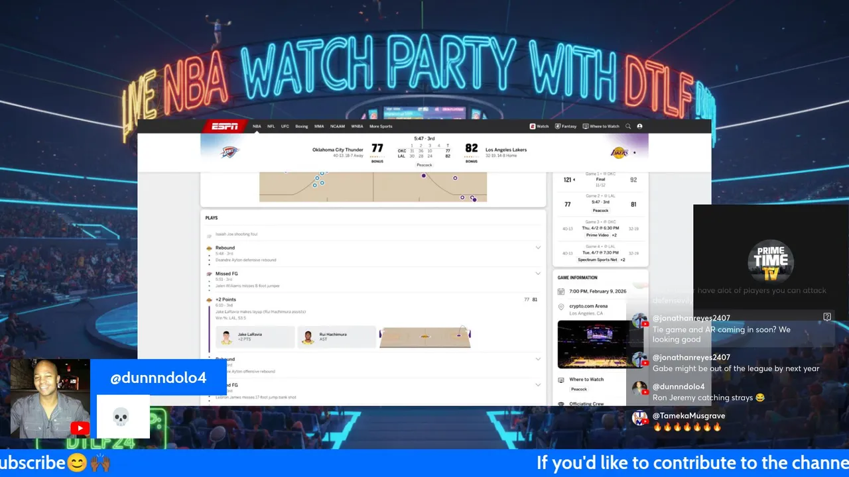Viewport: 849px width, 477px height.
Task: Click the Prime Time TV logo
Action: pyautogui.click(x=770, y=261)
